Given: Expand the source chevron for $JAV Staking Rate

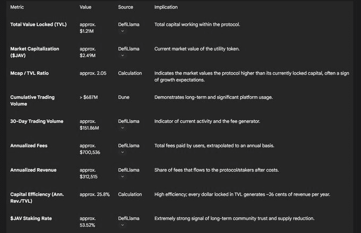Looking at the screenshot, I should coord(123,225).
